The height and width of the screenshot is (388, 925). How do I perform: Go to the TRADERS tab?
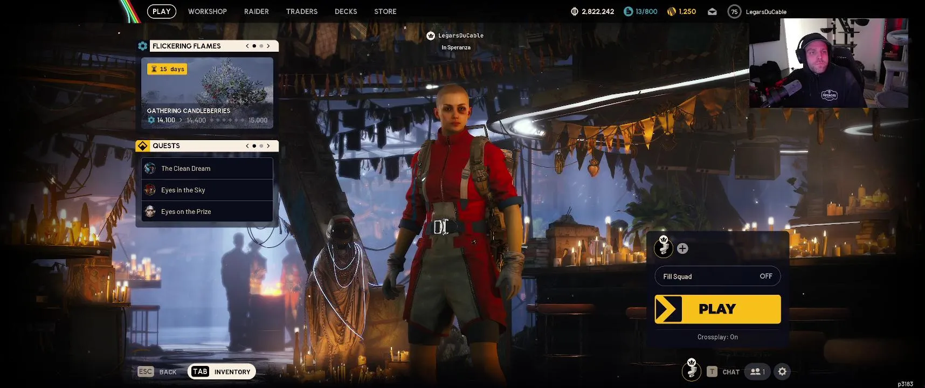pyautogui.click(x=301, y=11)
